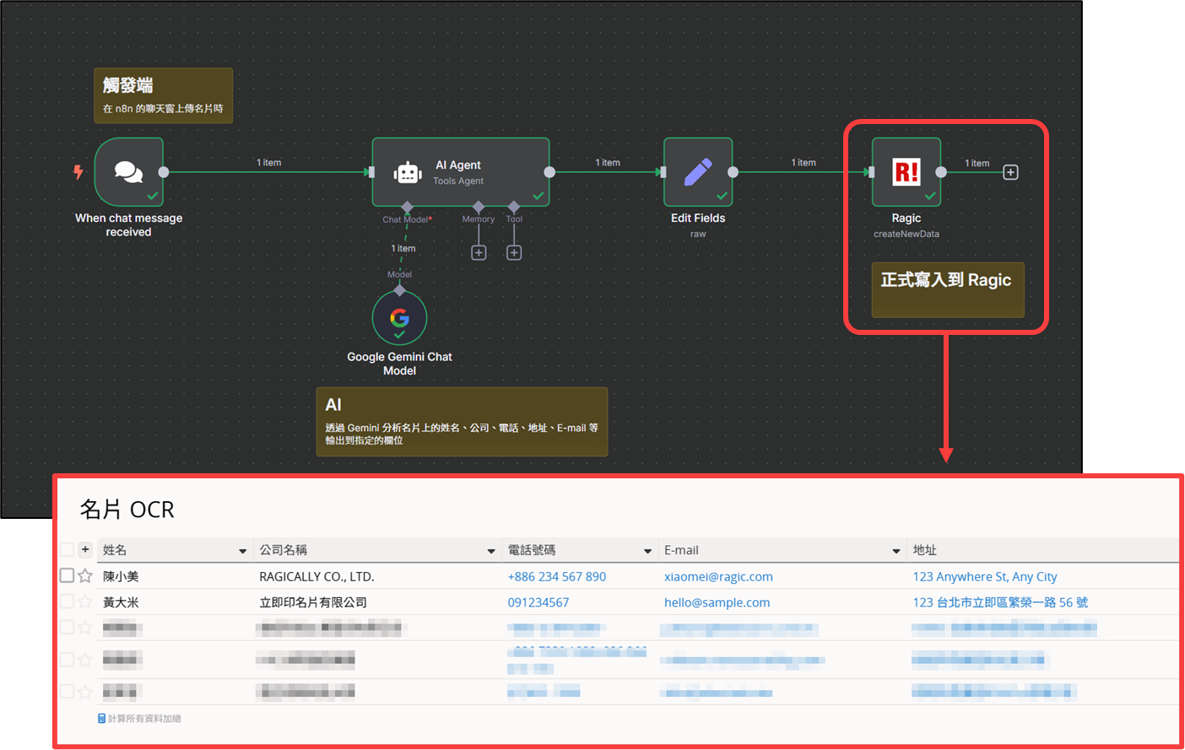Open address link 123 台北市立即區繁榮一路 56 號
Image resolution: width=1185 pixels, height=750 pixels.
[x=1000, y=602]
